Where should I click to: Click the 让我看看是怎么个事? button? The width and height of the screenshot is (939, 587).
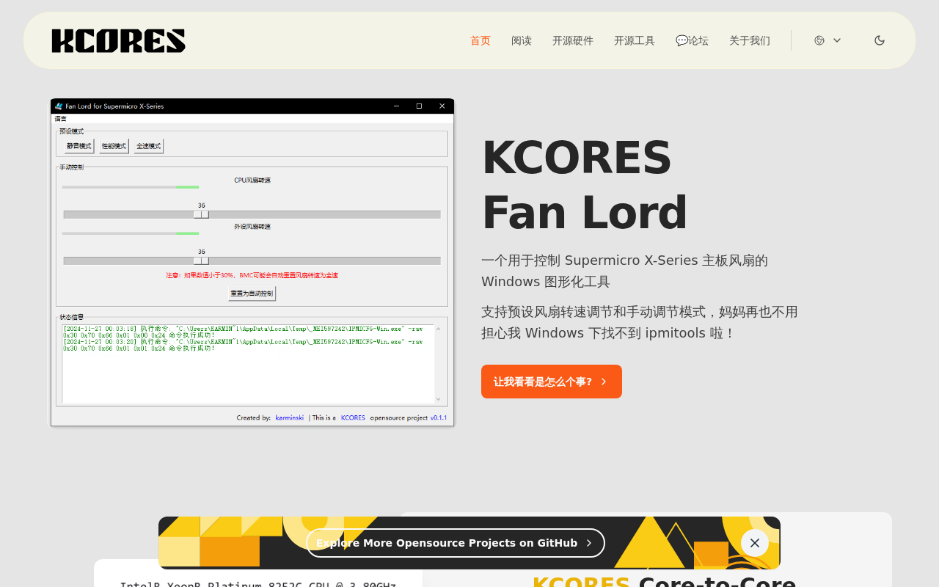(552, 382)
